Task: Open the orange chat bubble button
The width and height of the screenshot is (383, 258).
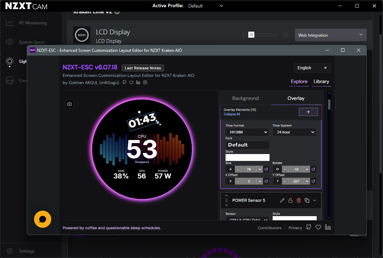Action: 43,219
